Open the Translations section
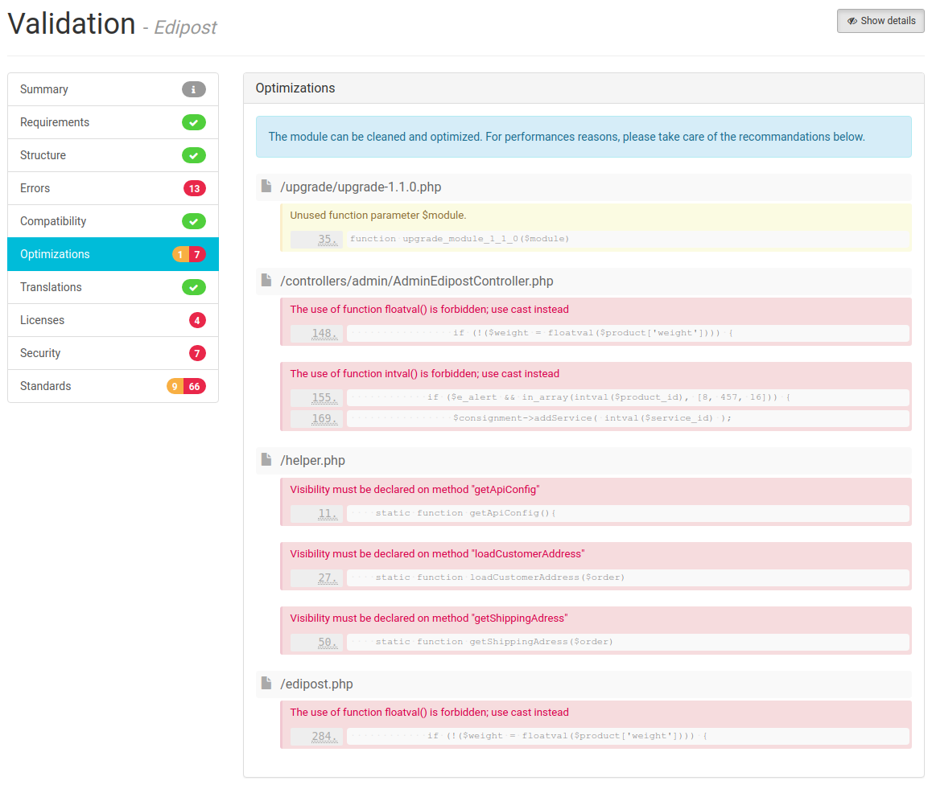Image resolution: width=932 pixels, height=789 pixels. pos(113,287)
